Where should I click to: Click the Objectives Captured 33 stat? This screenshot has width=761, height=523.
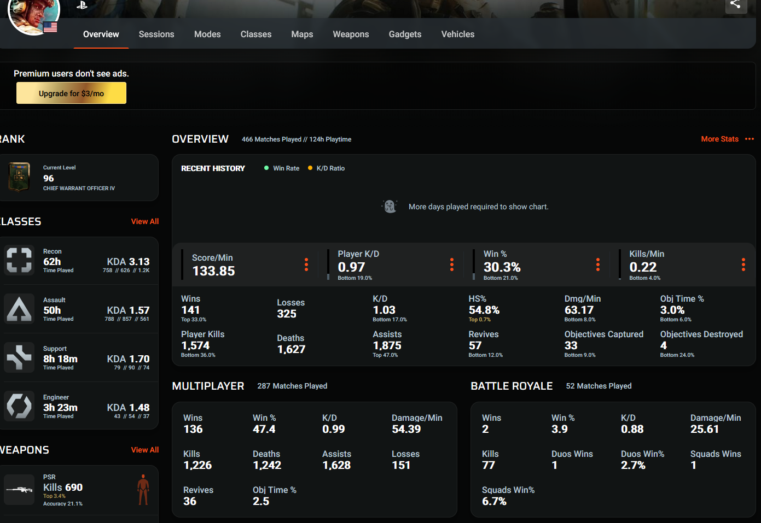[x=603, y=345]
